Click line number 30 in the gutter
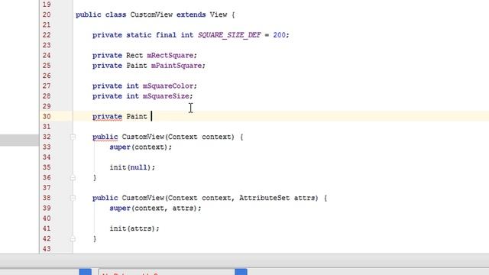 click(x=47, y=117)
